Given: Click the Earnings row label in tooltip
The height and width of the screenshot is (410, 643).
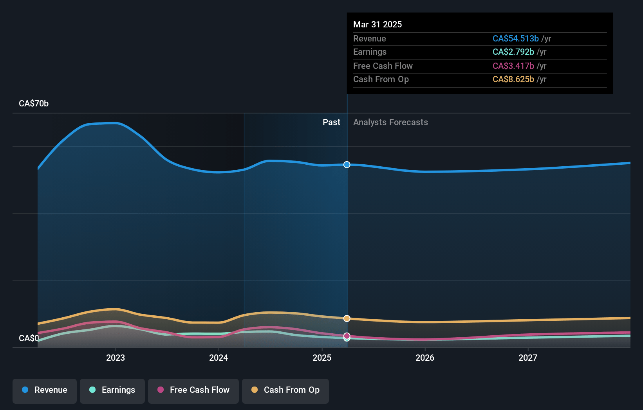Looking at the screenshot, I should coord(370,52).
